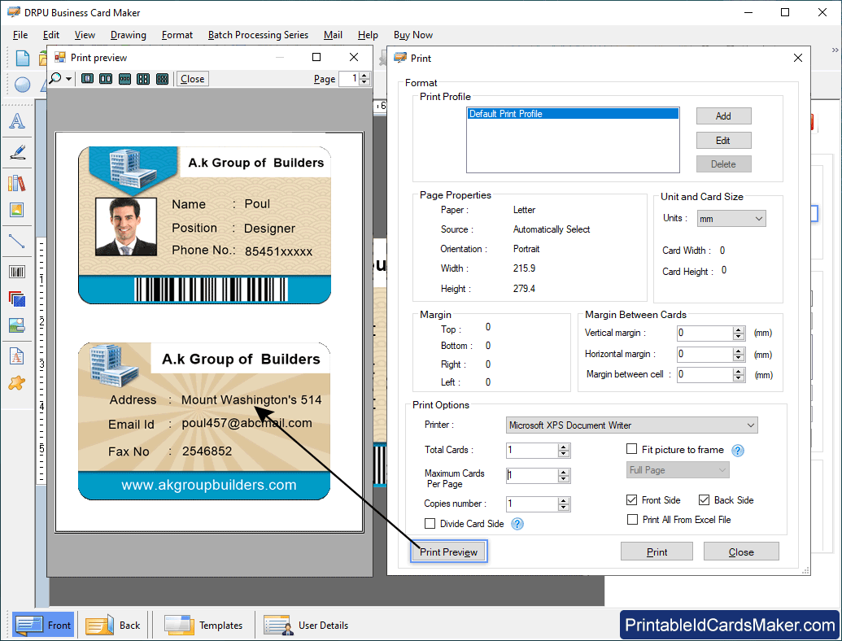Open the Full Page dropdown
Image resolution: width=842 pixels, height=641 pixels.
678,469
